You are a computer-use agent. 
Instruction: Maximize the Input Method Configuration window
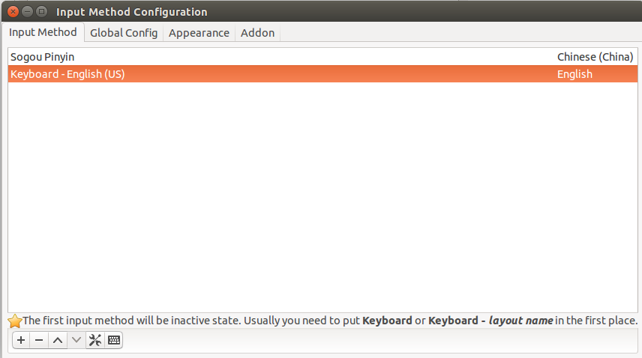[x=41, y=11]
